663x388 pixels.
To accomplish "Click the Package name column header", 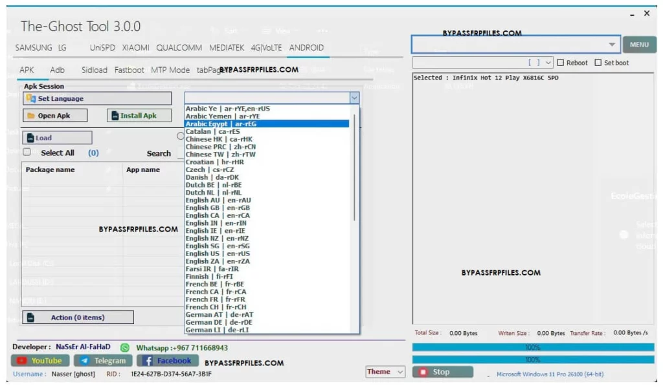I will [50, 169].
